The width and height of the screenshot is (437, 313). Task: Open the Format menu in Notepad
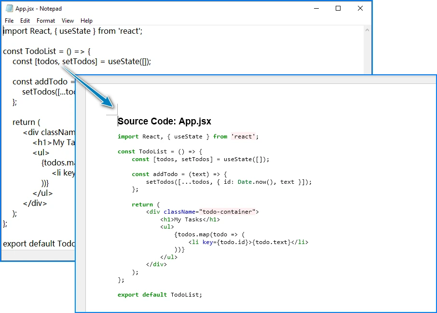tap(46, 21)
